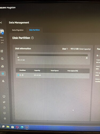Open Task View from the taskbar
This screenshot has width=100, height=134.
[3, 126]
